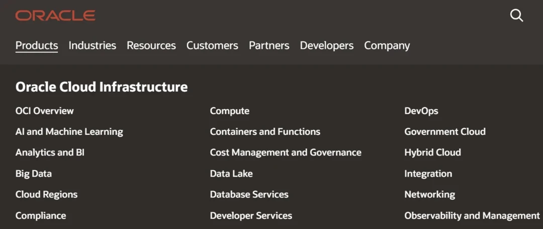
Task: Select Containers and Functions
Action: [x=265, y=132]
